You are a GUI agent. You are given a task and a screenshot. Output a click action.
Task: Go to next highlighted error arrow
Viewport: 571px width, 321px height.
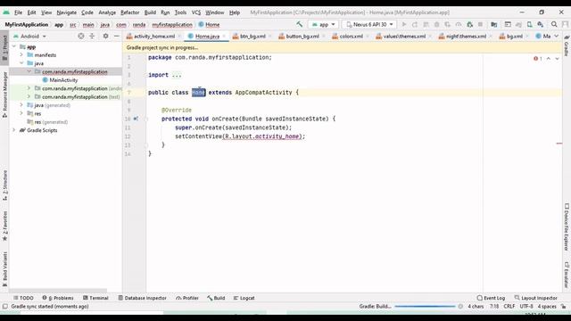(557, 59)
